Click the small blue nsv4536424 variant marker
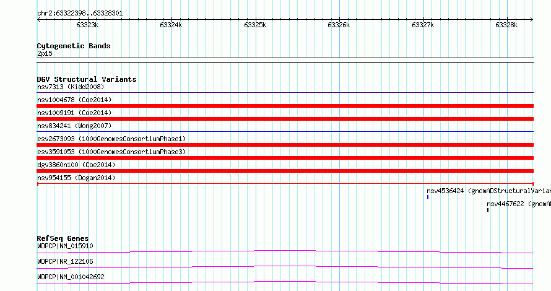 (428, 197)
